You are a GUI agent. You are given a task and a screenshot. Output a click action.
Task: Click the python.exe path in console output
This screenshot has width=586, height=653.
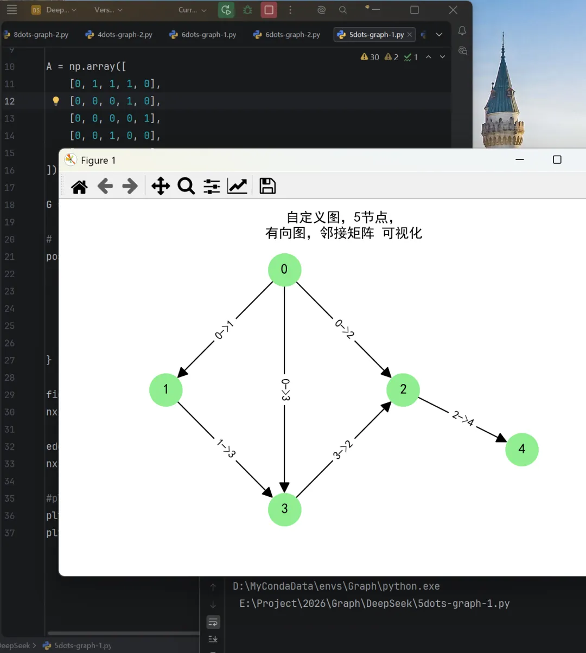(336, 586)
